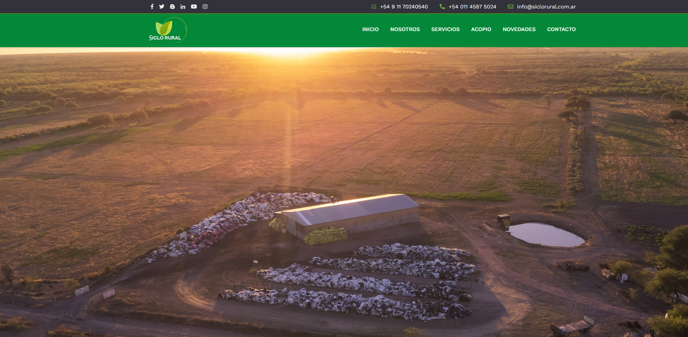The height and width of the screenshot is (337, 688).
Task: Click the +54 011 4587 5024 phone link
Action: pyautogui.click(x=471, y=6)
